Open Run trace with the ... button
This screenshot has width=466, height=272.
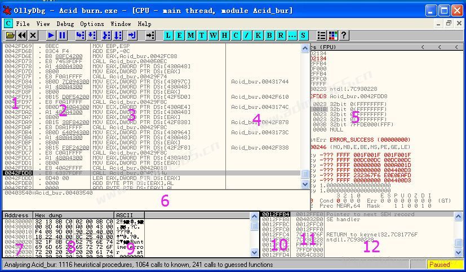coord(292,36)
